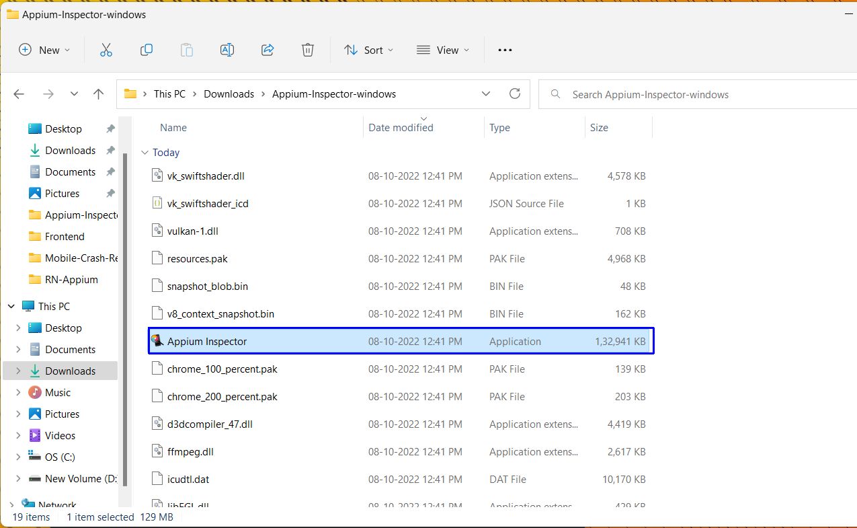Click the Paste clipboard icon
Image resolution: width=857 pixels, height=528 pixels.
pos(187,50)
